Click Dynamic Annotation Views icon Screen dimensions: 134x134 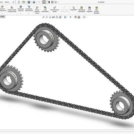[57, 17]
